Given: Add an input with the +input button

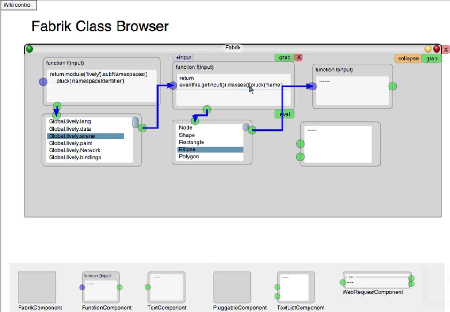Looking at the screenshot, I should 183,57.
